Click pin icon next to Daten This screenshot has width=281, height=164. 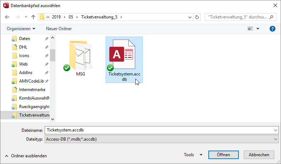click(46, 39)
